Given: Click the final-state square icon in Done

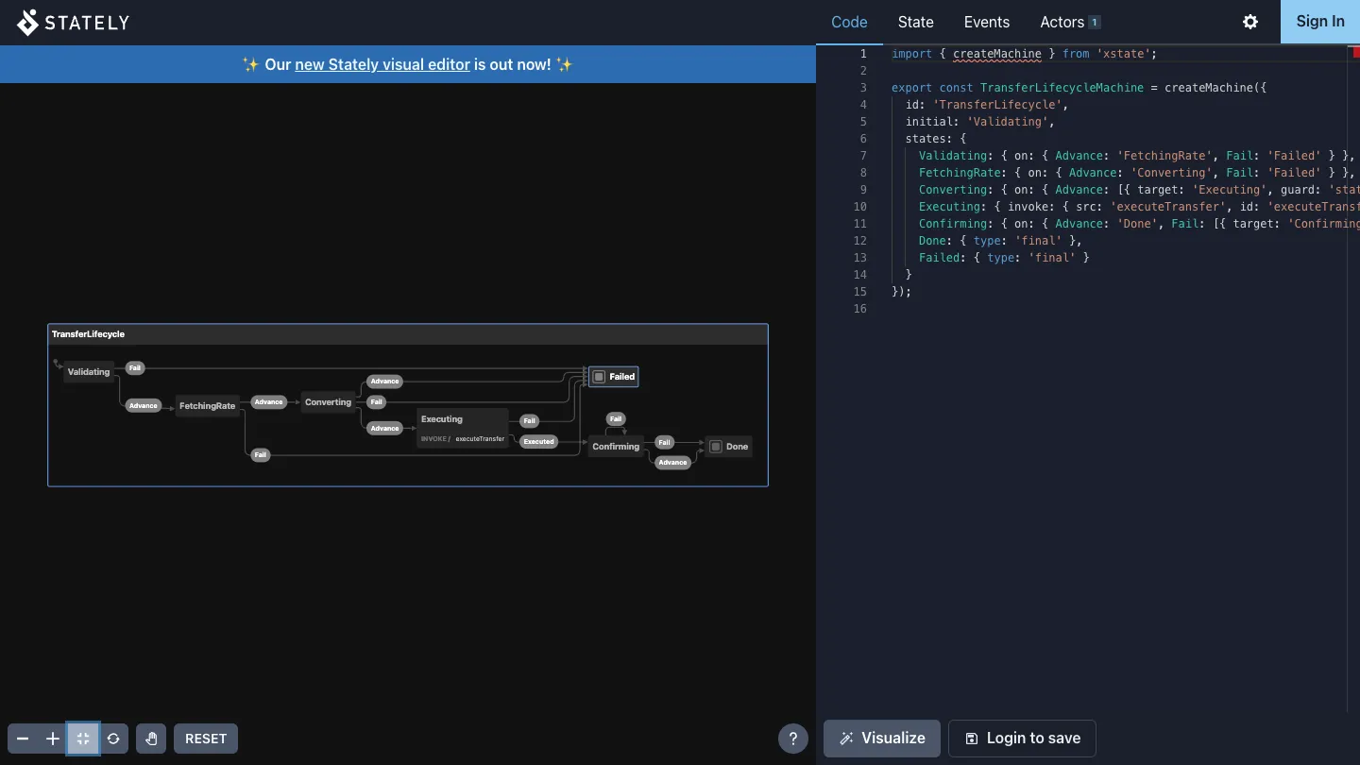Looking at the screenshot, I should [x=716, y=447].
